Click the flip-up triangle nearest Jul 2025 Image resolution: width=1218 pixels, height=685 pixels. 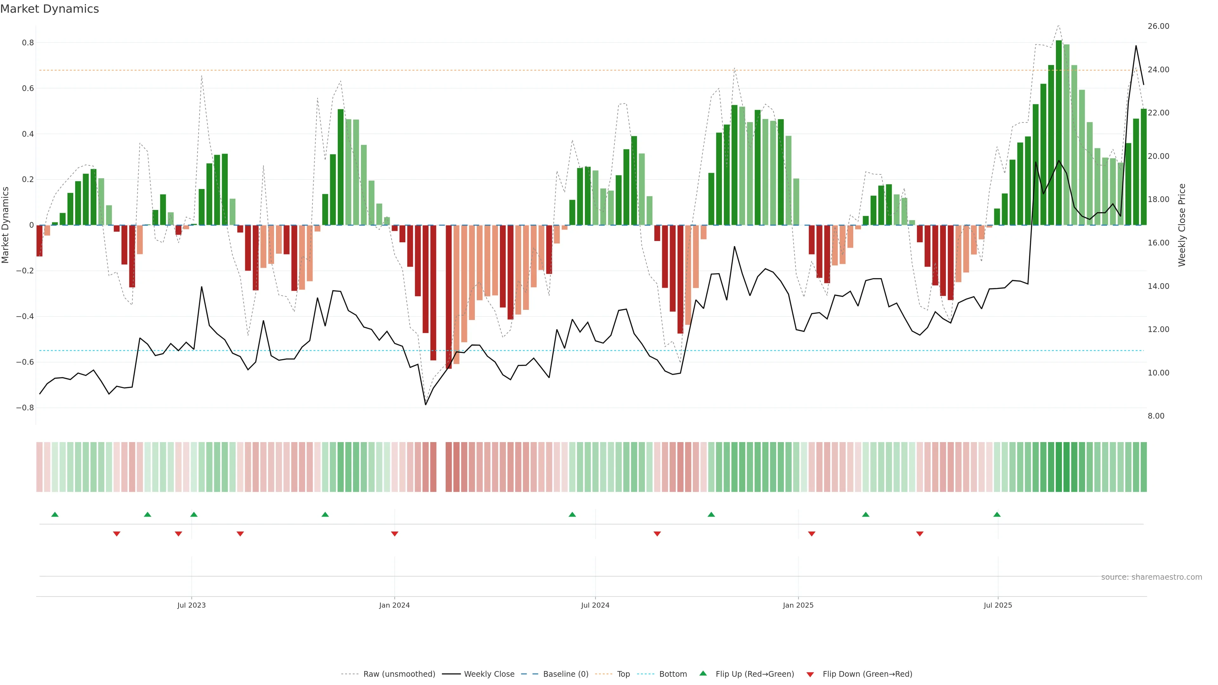coord(997,514)
